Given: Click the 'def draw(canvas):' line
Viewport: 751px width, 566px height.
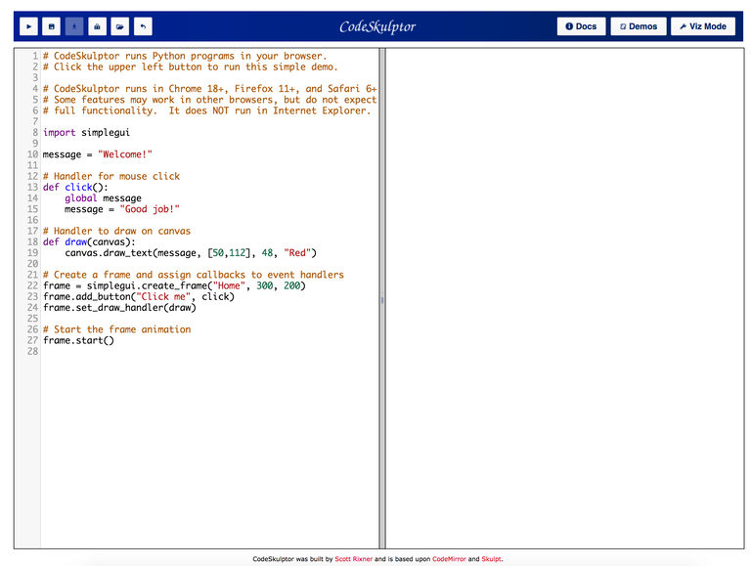Looking at the screenshot, I should click(x=89, y=242).
